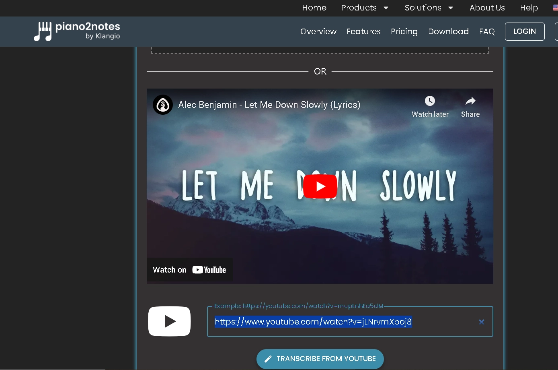
Task: Open the FAQ section
Action: 487,31
